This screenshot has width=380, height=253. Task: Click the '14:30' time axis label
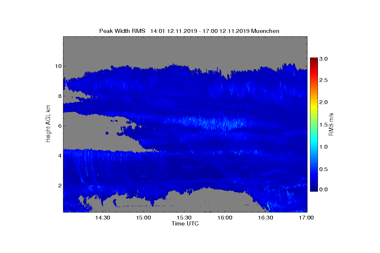103,218
